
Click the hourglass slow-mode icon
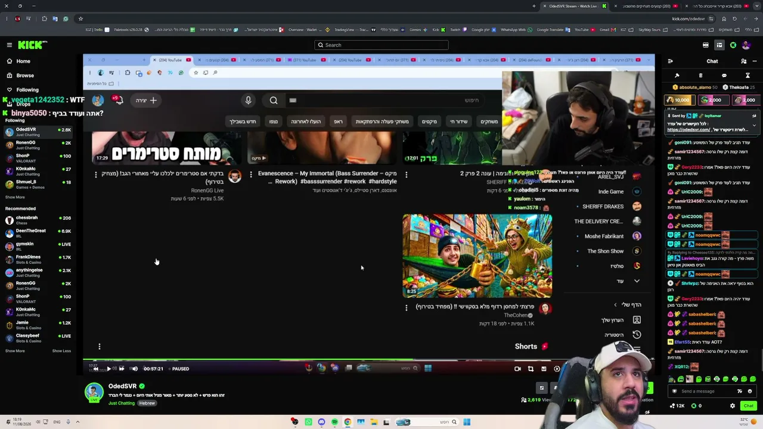click(x=748, y=76)
